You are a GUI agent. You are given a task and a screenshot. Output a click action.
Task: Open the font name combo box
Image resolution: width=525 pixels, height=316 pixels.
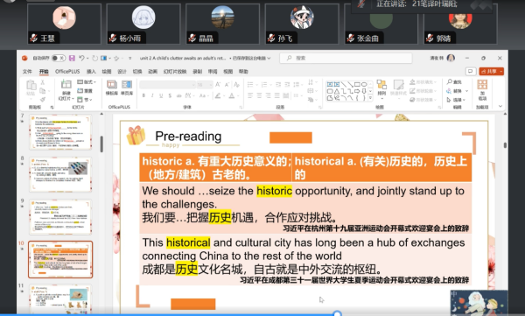tap(167, 85)
